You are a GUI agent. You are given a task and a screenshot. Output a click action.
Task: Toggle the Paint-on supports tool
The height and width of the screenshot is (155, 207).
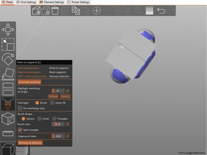coord(8,104)
